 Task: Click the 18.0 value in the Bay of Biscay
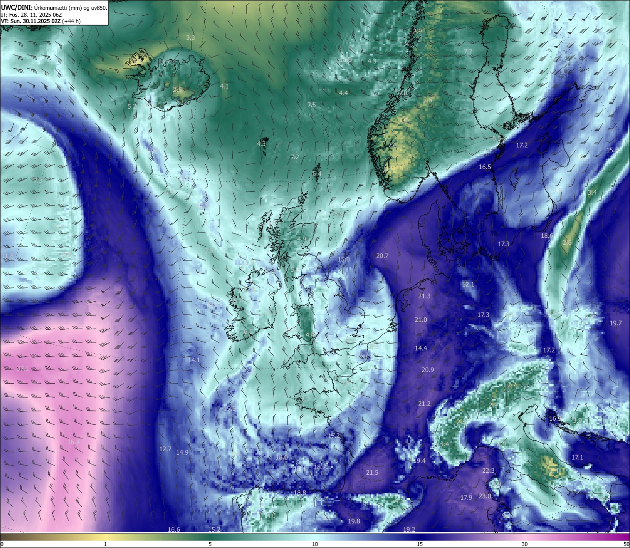(282, 458)
